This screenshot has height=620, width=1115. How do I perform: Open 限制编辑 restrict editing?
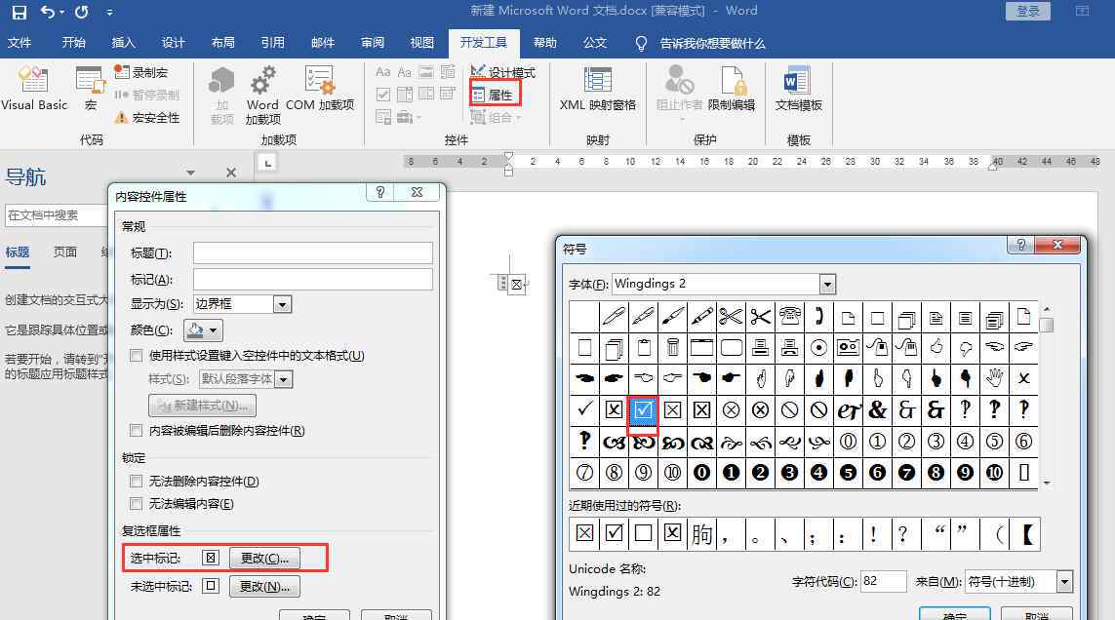point(731,88)
